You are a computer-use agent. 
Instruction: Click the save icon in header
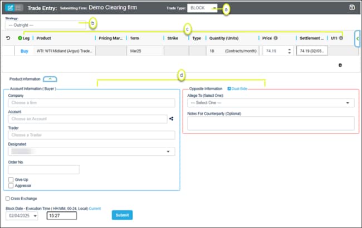(351, 7)
